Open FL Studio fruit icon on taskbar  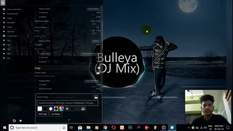pyautogui.click(x=155, y=128)
